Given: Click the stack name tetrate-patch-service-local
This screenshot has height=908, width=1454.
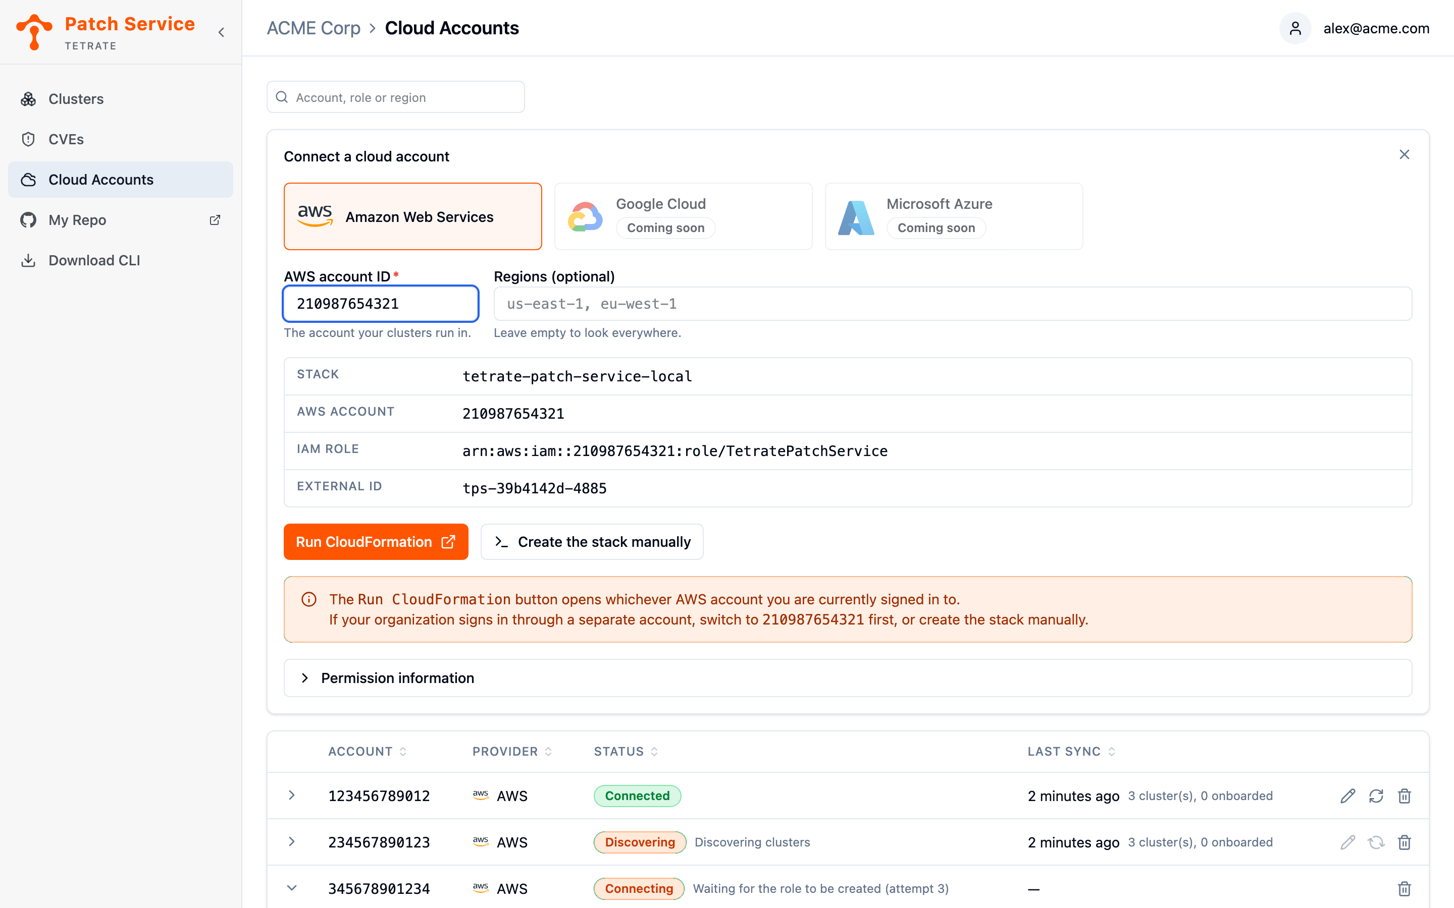Looking at the screenshot, I should pyautogui.click(x=577, y=376).
